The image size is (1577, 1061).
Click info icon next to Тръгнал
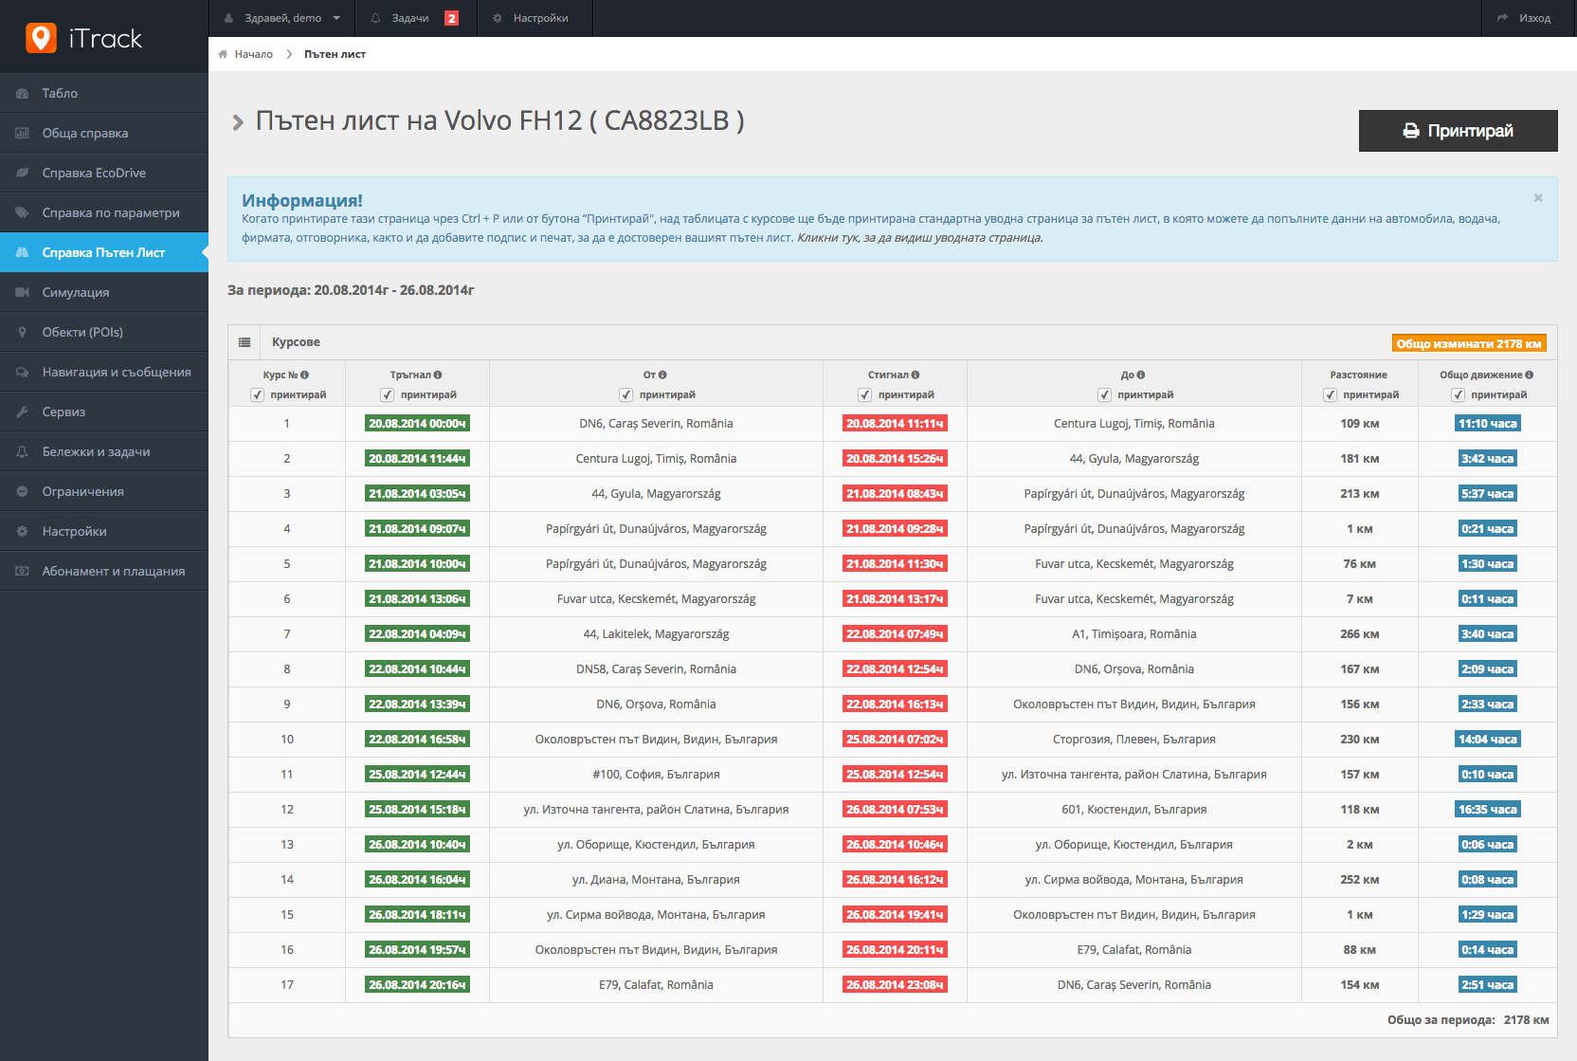(x=438, y=375)
